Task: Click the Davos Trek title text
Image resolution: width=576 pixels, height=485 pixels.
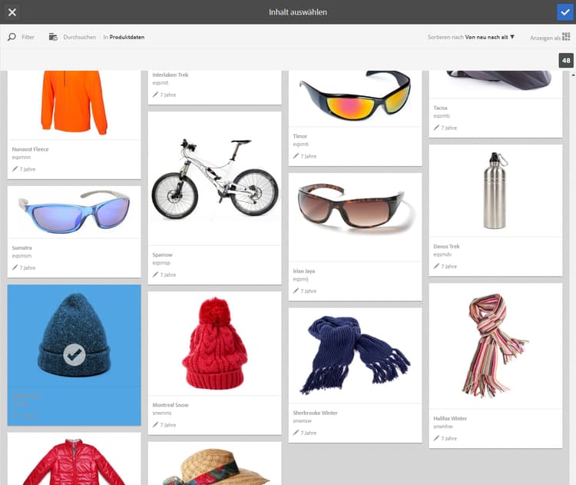Action: tap(446, 247)
